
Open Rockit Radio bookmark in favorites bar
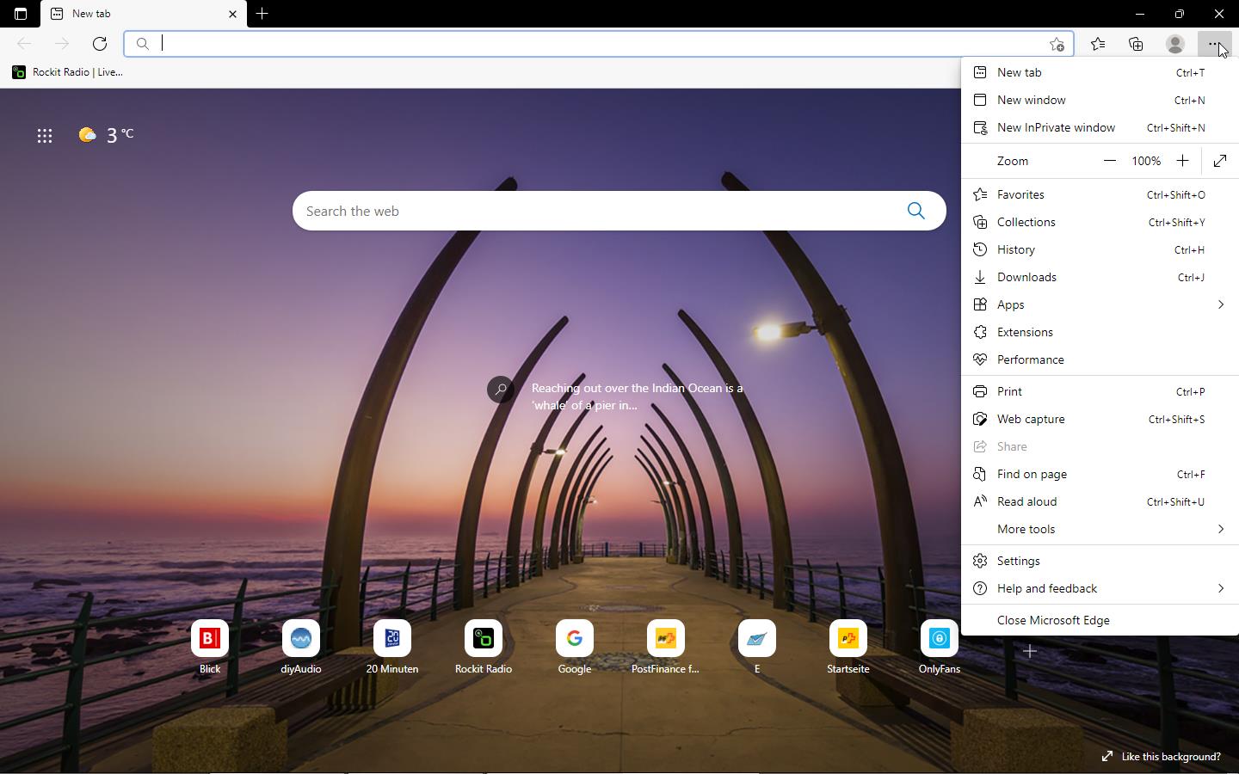(x=67, y=72)
